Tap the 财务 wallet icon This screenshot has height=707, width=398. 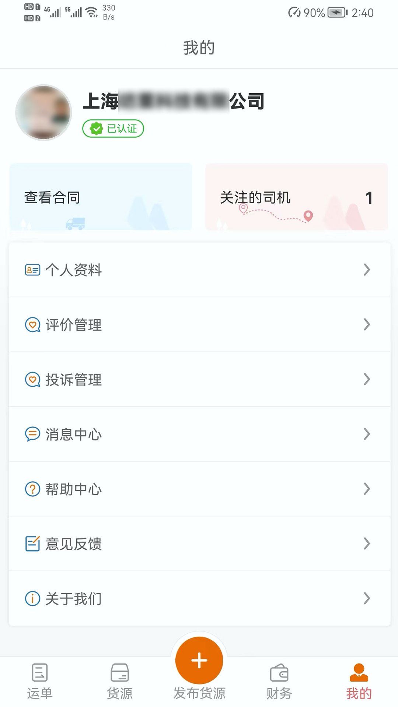(279, 673)
